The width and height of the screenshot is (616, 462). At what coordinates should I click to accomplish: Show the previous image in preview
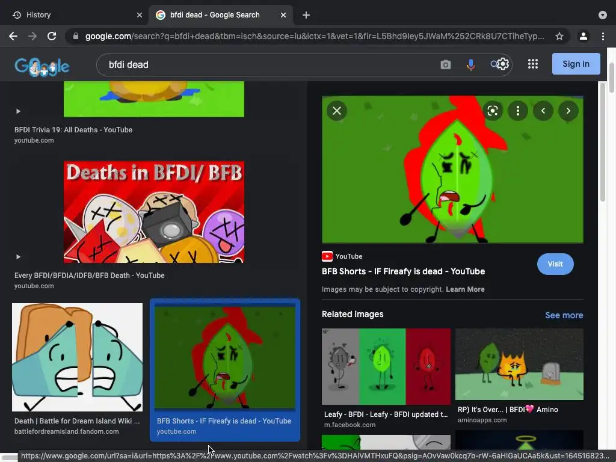(543, 111)
